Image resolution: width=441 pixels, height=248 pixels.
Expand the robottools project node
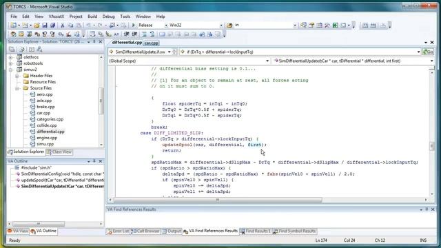(x=11, y=63)
